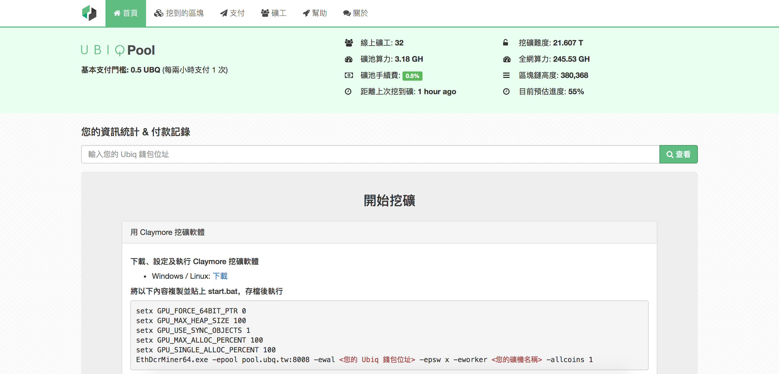779x374 pixels.
Task: Click the red <您的 Ubiq 錢包位址> placeholder
Action: coord(377,359)
